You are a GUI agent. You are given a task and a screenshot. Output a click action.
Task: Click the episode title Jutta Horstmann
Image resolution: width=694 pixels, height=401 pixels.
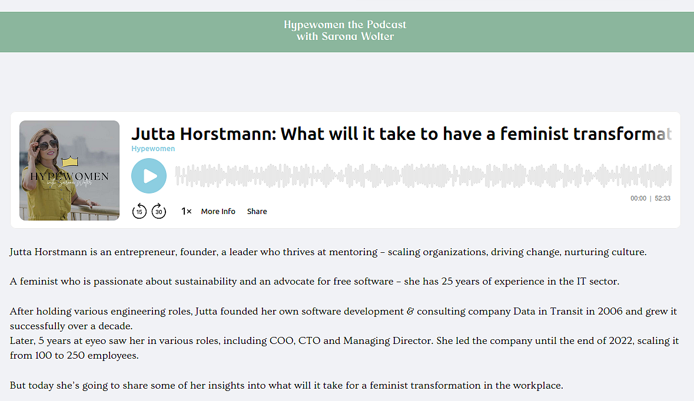(401, 133)
